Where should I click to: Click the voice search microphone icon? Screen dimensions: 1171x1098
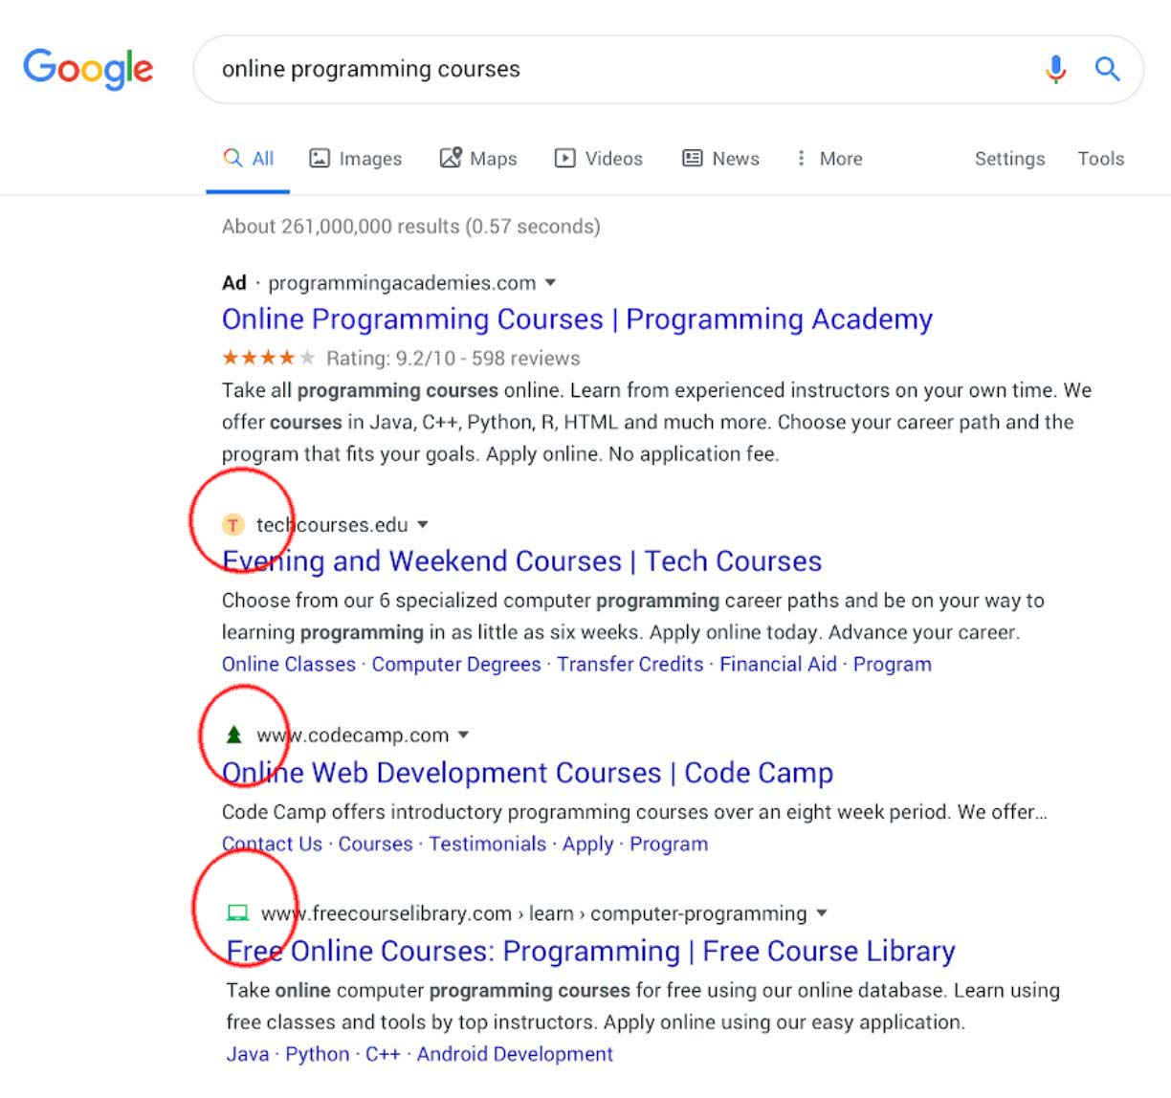[x=1055, y=68]
